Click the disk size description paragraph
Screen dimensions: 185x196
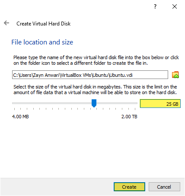(95, 89)
